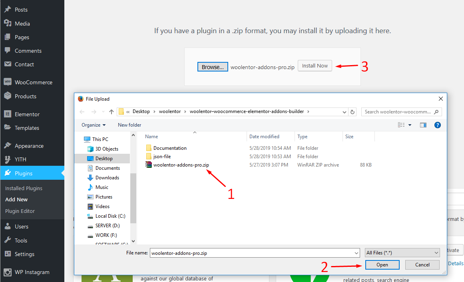
Task: Click the path chevron after Desktop breadcrumb
Action: click(155, 111)
